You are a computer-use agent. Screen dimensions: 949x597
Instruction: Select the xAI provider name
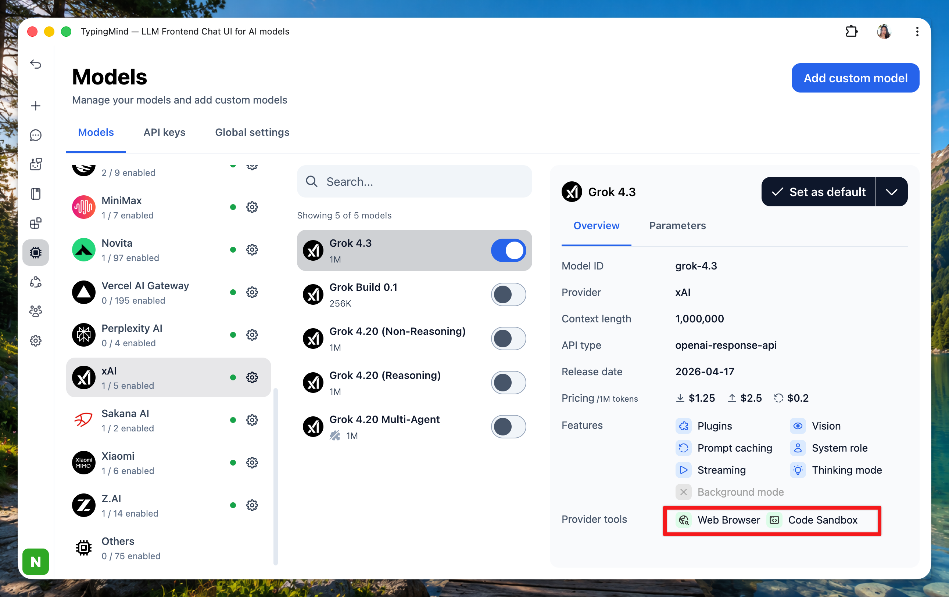tap(109, 371)
